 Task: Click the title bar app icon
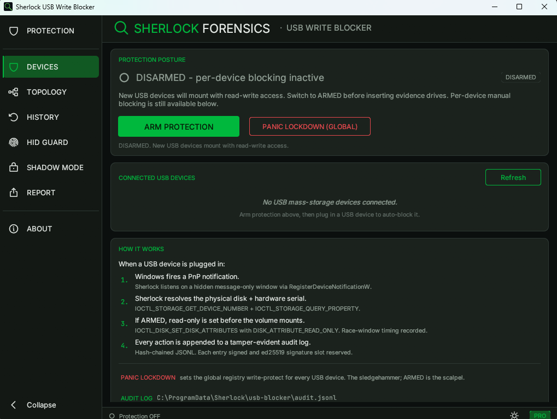(x=8, y=7)
